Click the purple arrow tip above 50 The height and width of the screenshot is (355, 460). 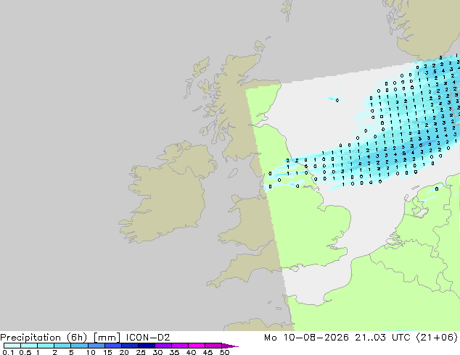tap(230, 346)
